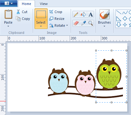Expand the Paste options arrow
This screenshot has width=131, height=115.
8,26
